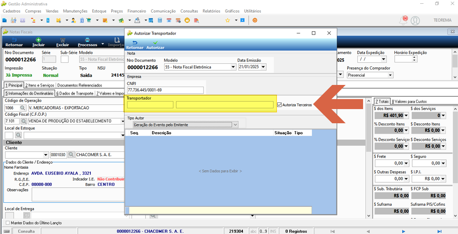Click the Horário Expedição spinner arrows
458x234 pixels.
click(414, 59)
